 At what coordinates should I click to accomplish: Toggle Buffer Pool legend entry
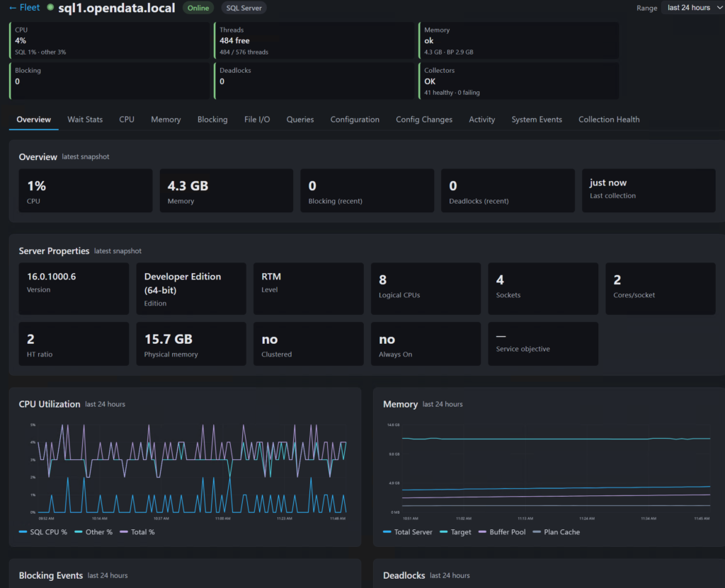click(502, 532)
